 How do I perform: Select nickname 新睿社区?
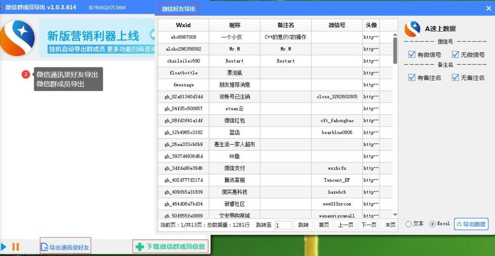point(235,204)
